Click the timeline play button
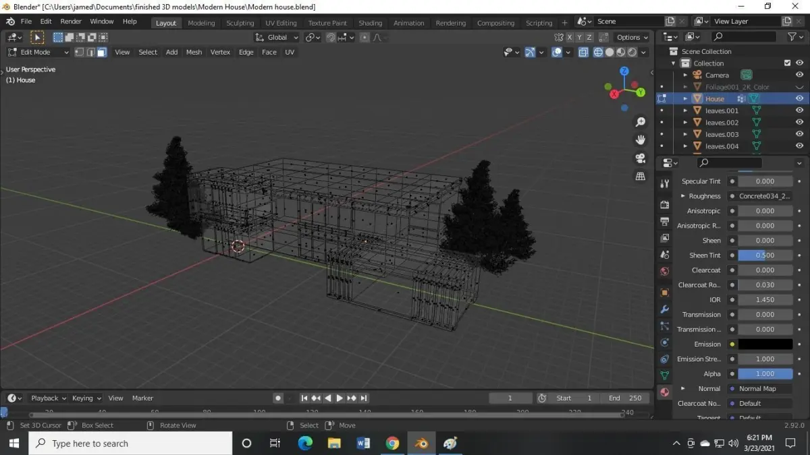The height and width of the screenshot is (455, 810). pos(340,398)
